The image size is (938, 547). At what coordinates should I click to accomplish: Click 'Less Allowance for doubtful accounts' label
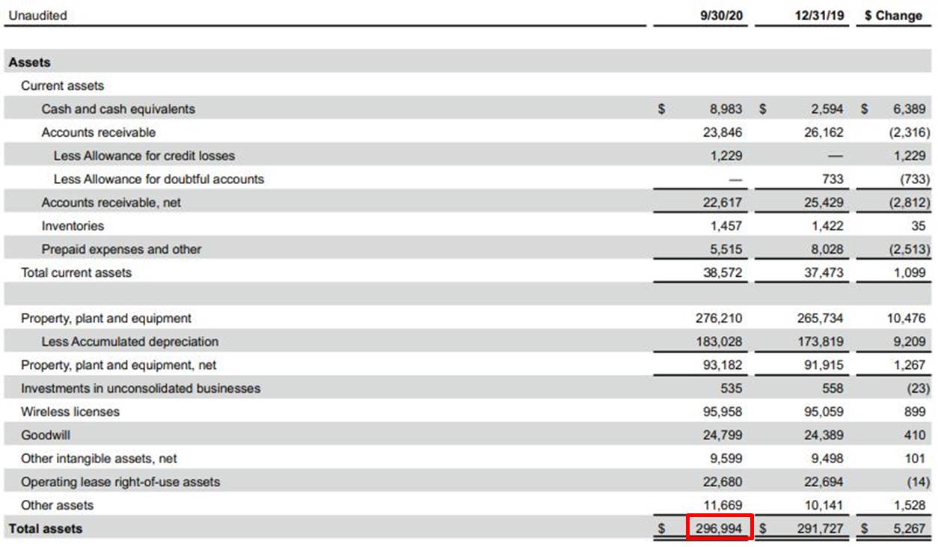click(159, 179)
